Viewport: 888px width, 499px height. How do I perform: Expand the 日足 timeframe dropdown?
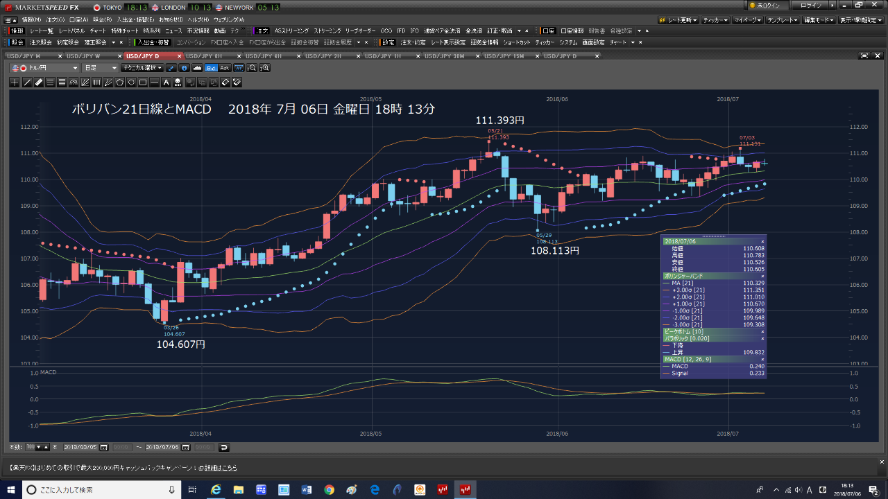(101, 68)
